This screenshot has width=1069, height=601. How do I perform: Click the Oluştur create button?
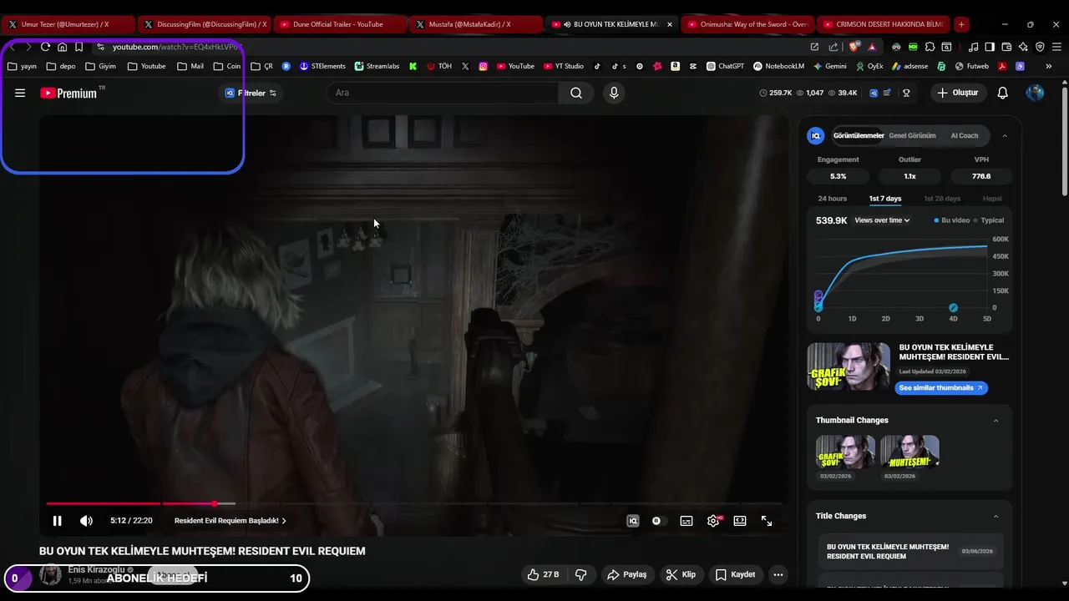[958, 93]
